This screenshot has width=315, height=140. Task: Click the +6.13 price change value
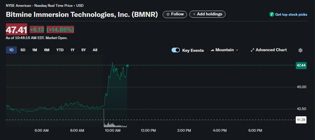coord(37,30)
